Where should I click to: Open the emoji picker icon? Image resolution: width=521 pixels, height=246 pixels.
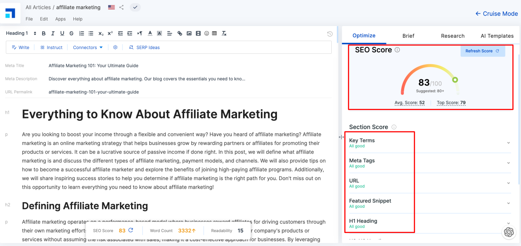click(206, 33)
